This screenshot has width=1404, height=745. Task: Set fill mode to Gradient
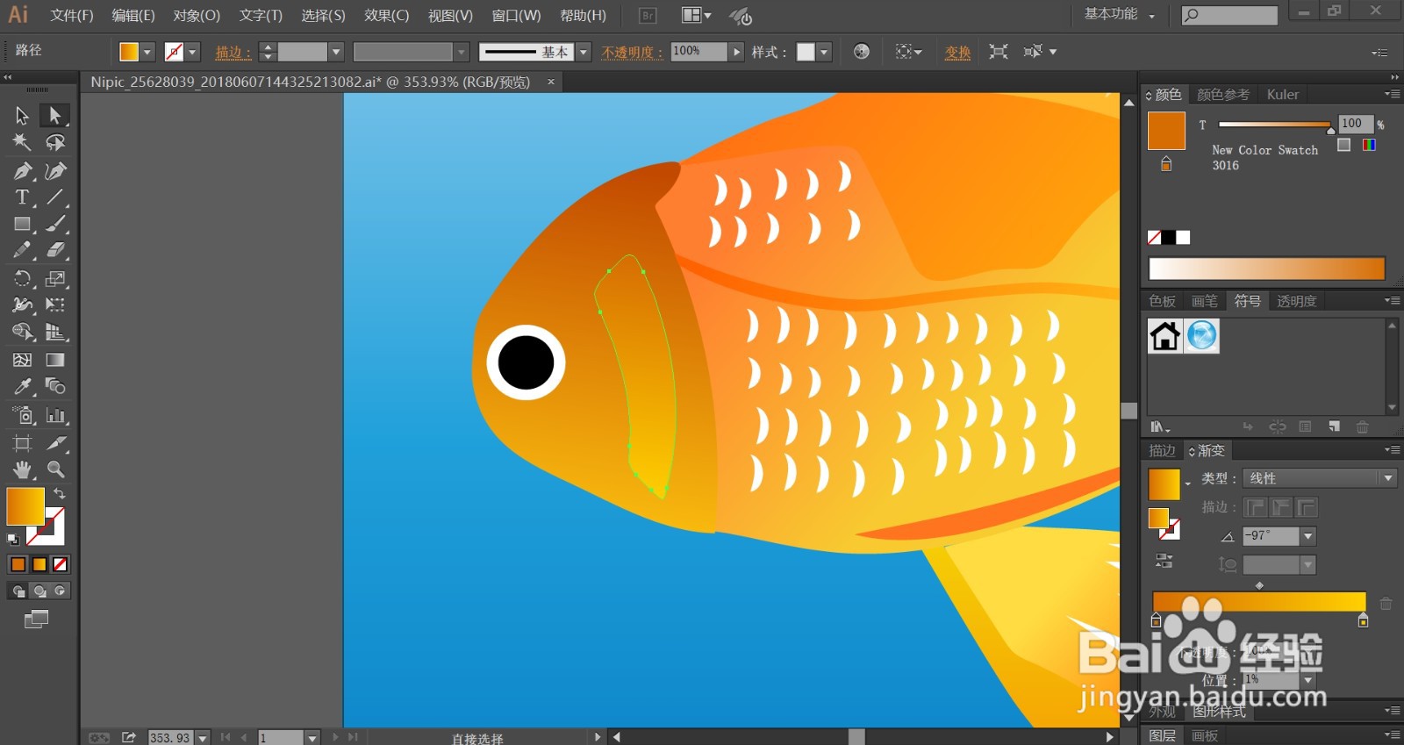(x=39, y=564)
